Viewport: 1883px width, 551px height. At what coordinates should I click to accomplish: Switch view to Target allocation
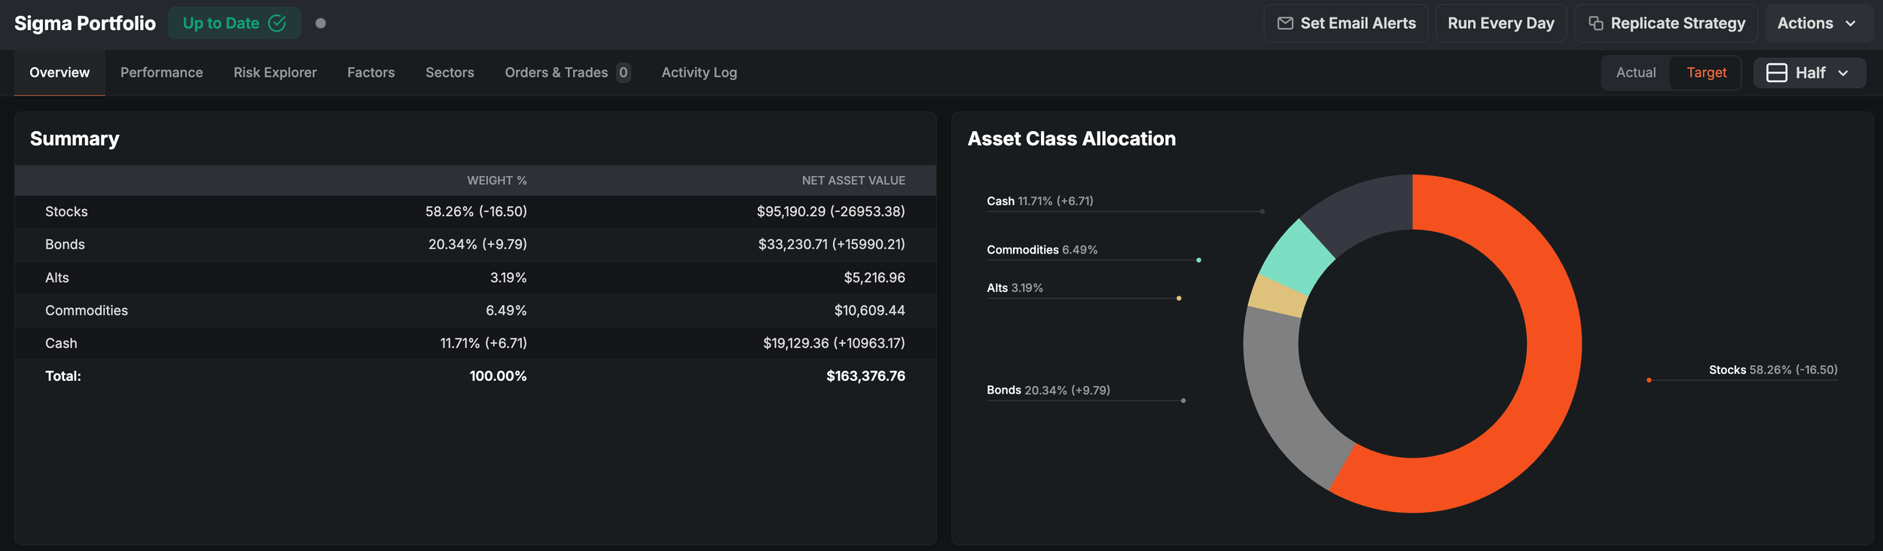(1706, 73)
